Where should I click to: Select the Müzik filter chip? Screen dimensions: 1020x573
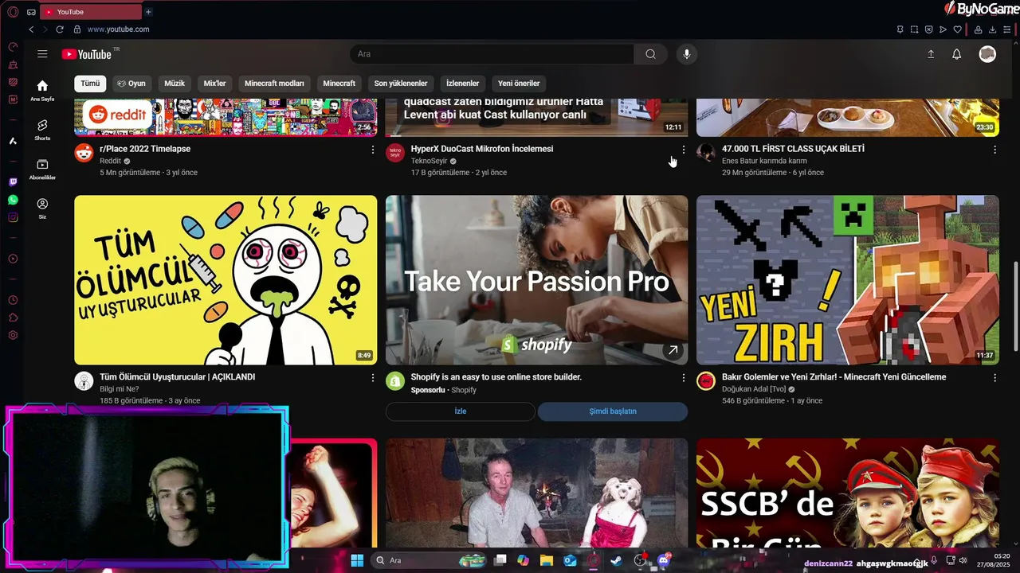[x=175, y=84]
